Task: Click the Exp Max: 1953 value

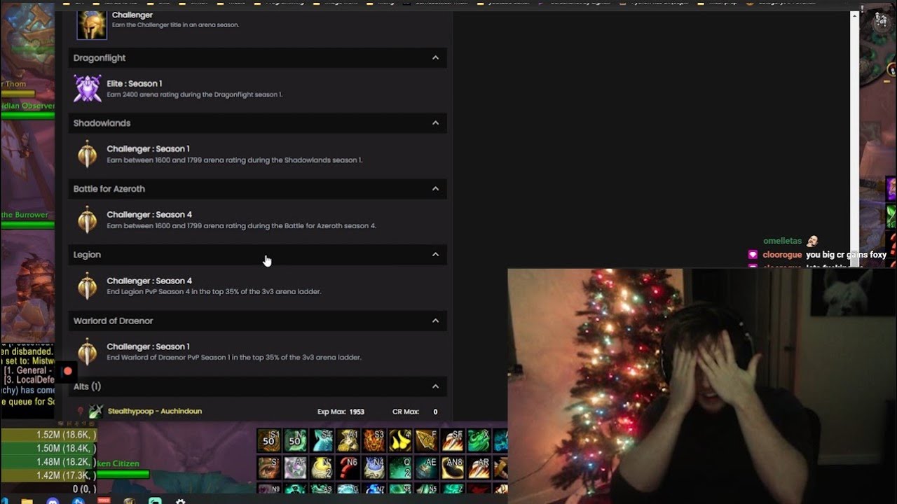Action: [341, 412]
